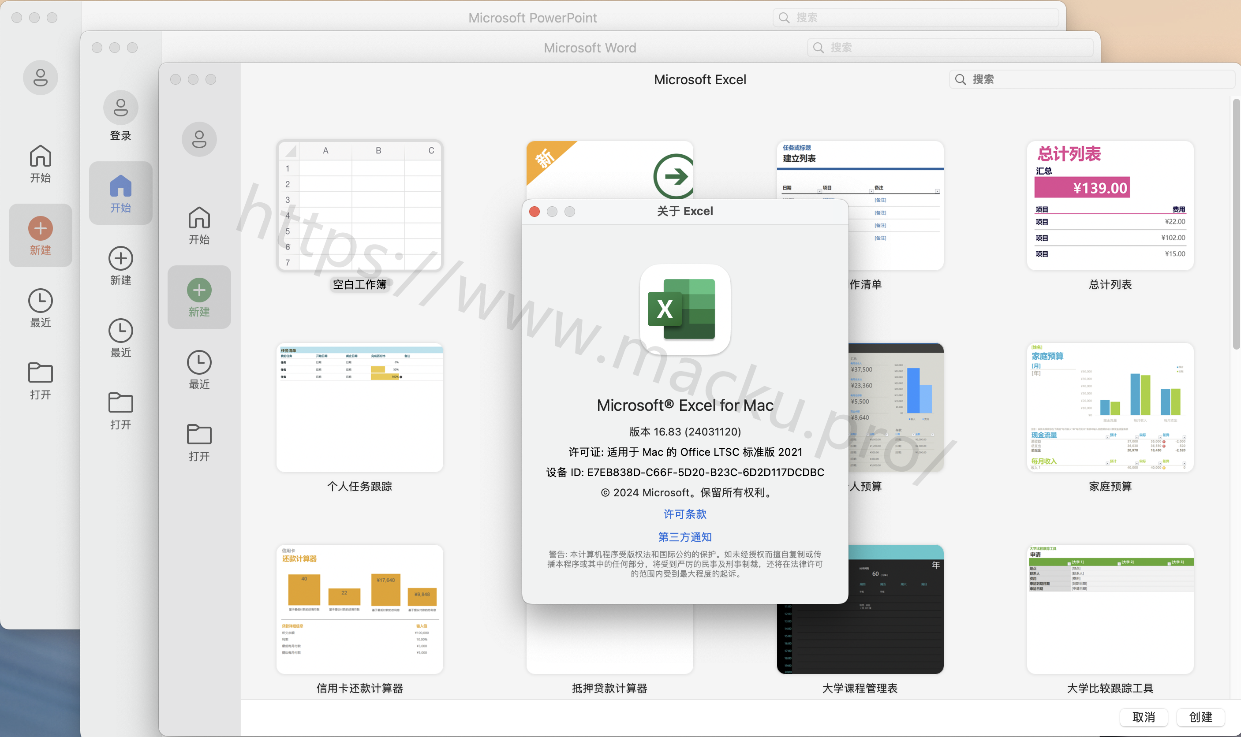
Task: Click the 版本 16.83 version text
Action: [x=685, y=432]
